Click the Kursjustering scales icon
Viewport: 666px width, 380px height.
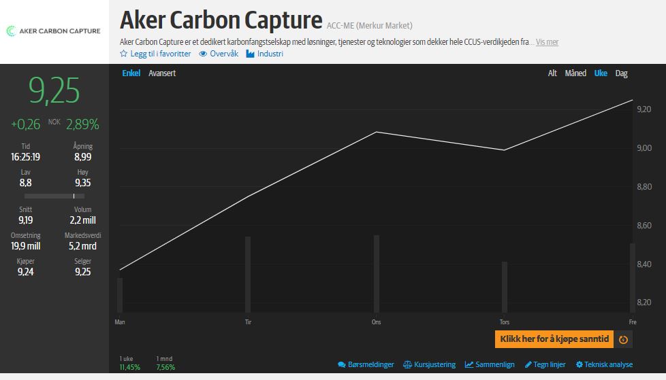coord(407,365)
